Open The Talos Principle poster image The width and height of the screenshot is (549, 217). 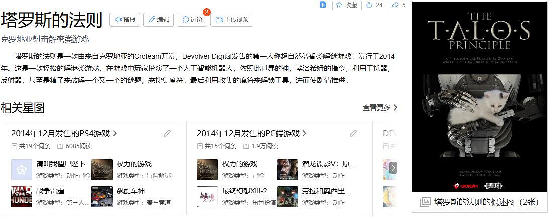click(480, 97)
